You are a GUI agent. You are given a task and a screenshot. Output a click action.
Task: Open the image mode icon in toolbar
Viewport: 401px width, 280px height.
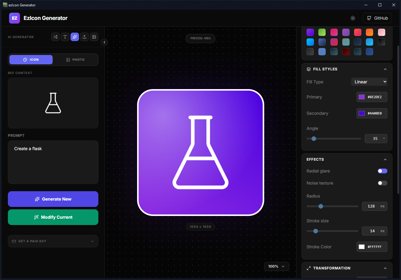click(x=94, y=37)
